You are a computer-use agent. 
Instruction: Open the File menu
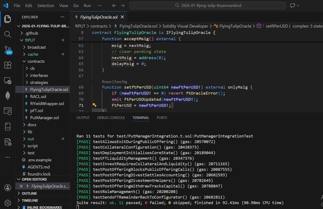pyautogui.click(x=17, y=5)
